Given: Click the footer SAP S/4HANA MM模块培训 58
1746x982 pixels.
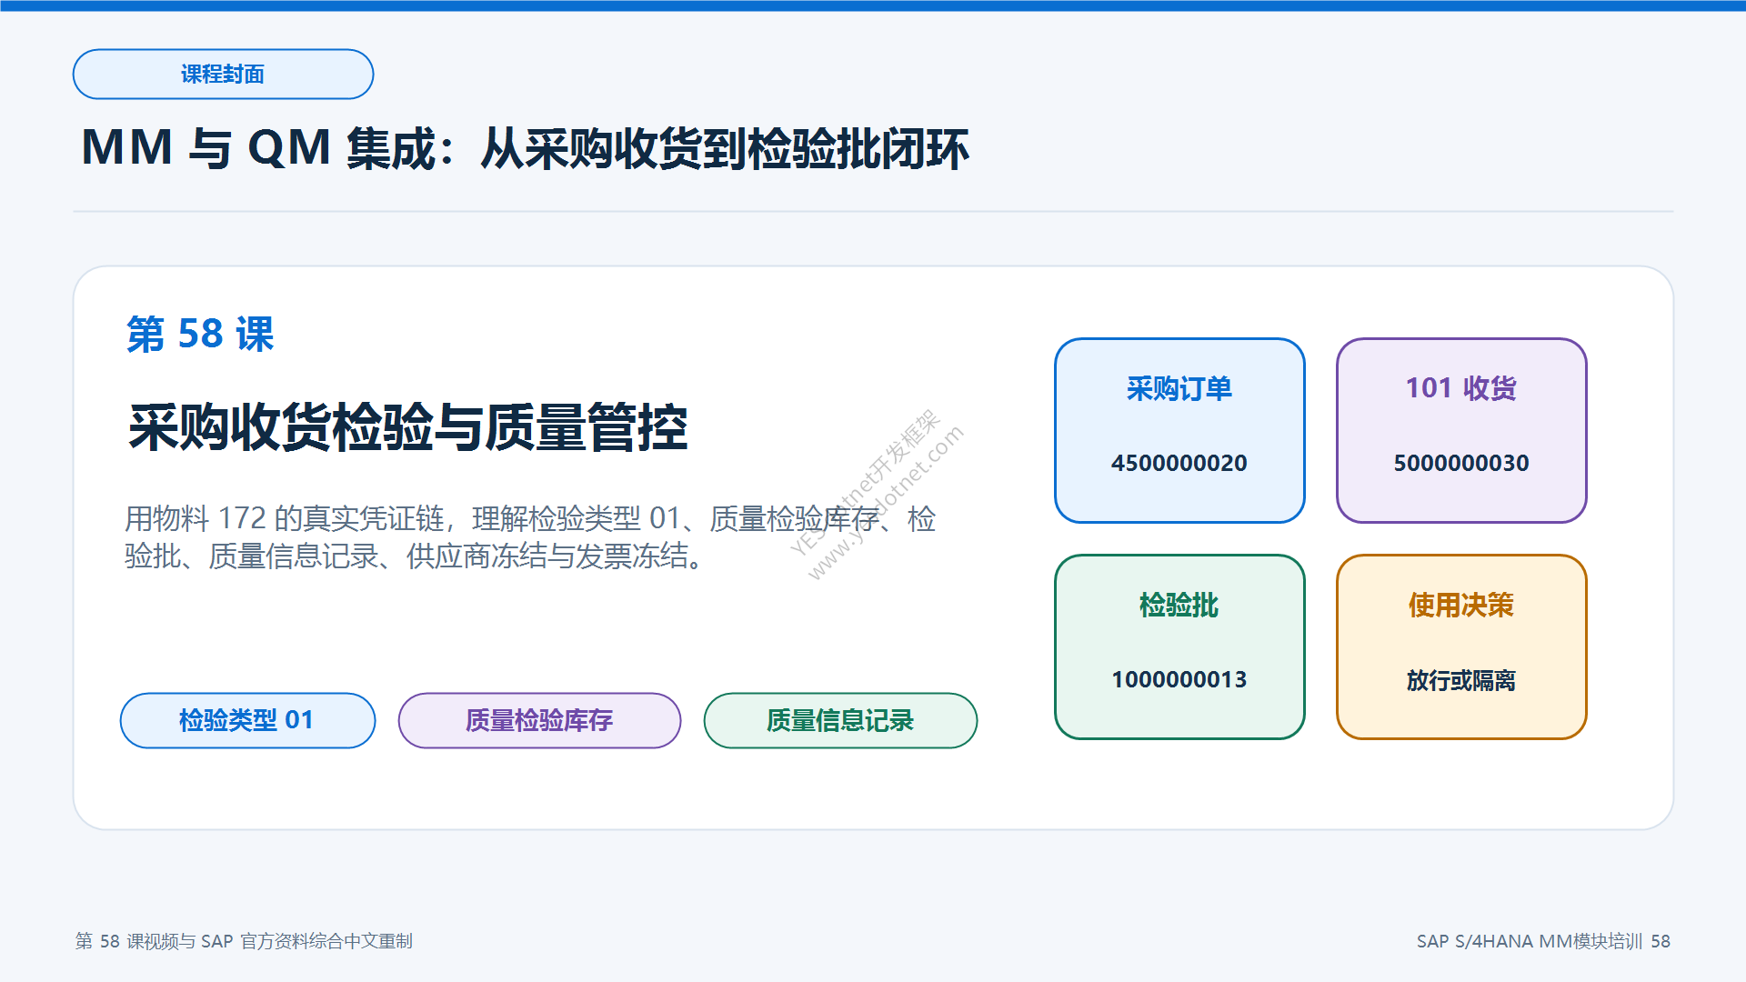Looking at the screenshot, I should click(1543, 941).
